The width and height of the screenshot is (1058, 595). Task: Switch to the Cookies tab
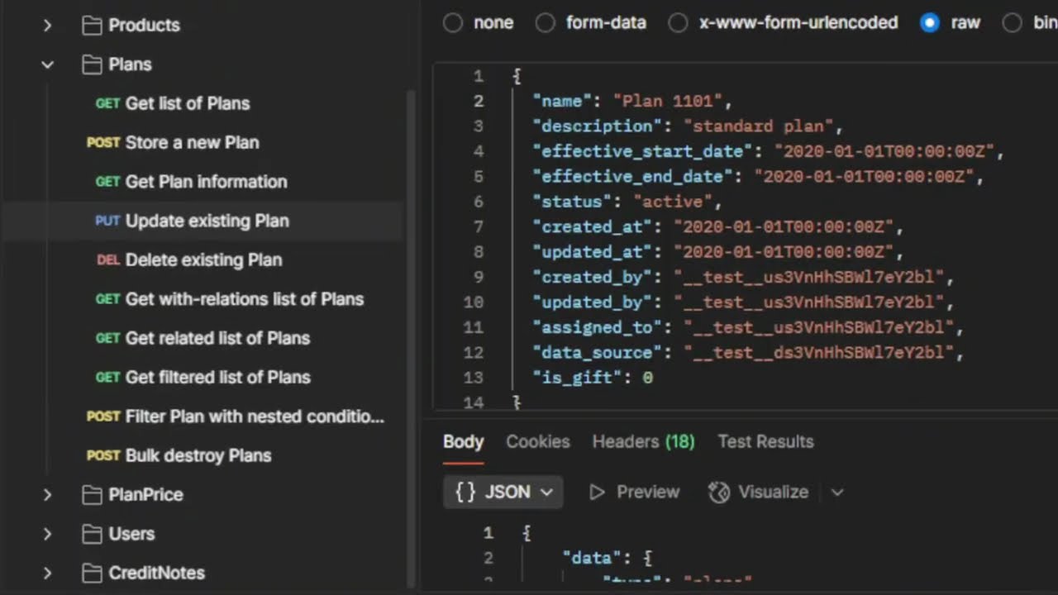pos(538,442)
